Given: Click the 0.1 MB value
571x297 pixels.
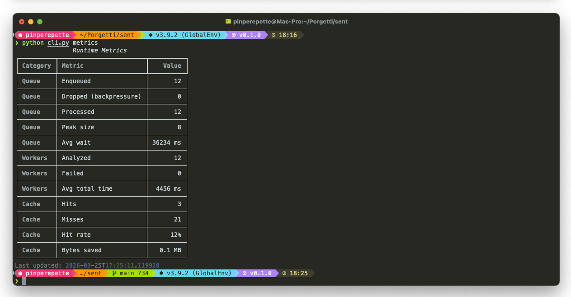Looking at the screenshot, I should [170, 250].
